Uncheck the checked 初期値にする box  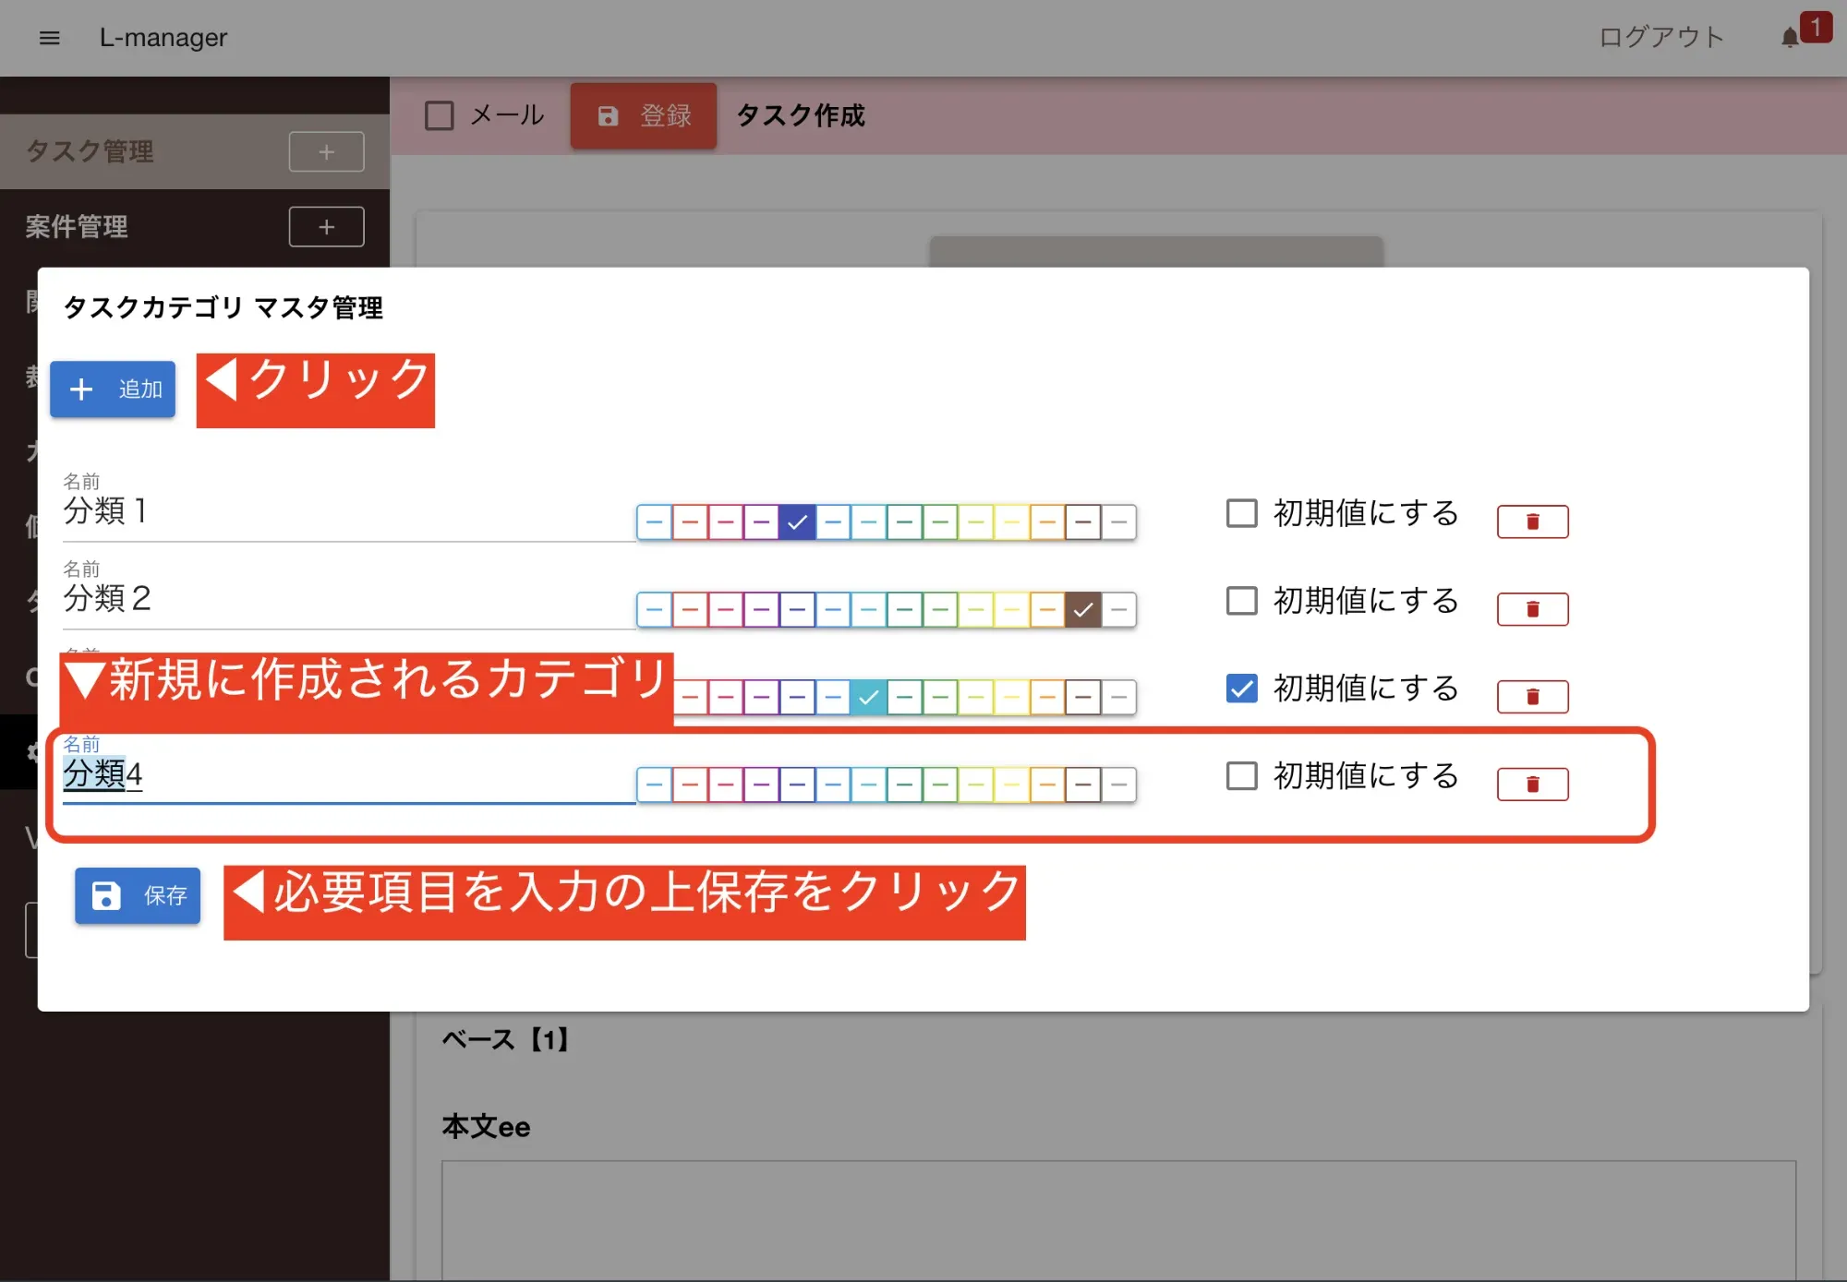1241,689
